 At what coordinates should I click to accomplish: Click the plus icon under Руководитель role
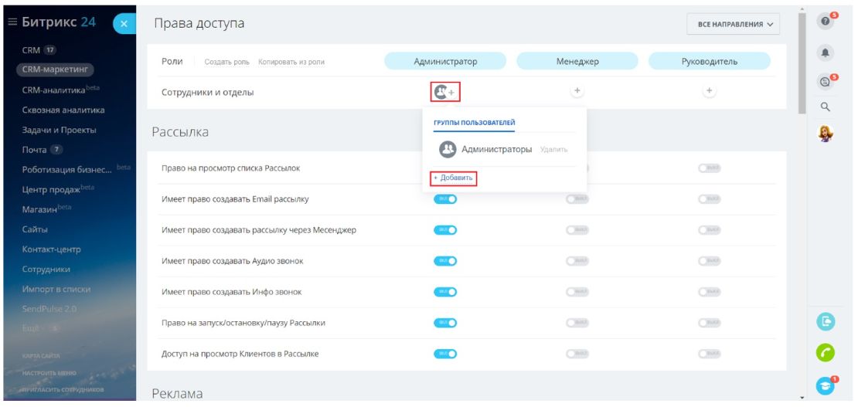point(709,91)
